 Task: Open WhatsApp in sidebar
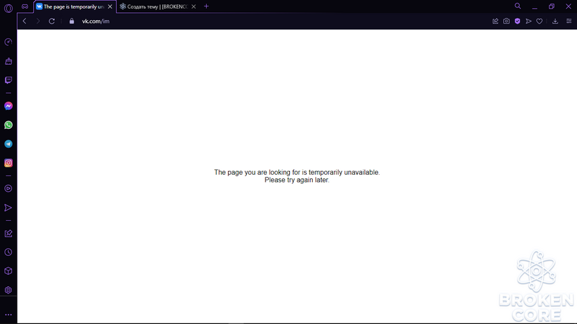[9, 125]
